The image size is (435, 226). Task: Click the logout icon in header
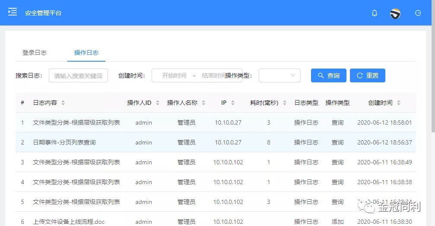[x=418, y=13]
